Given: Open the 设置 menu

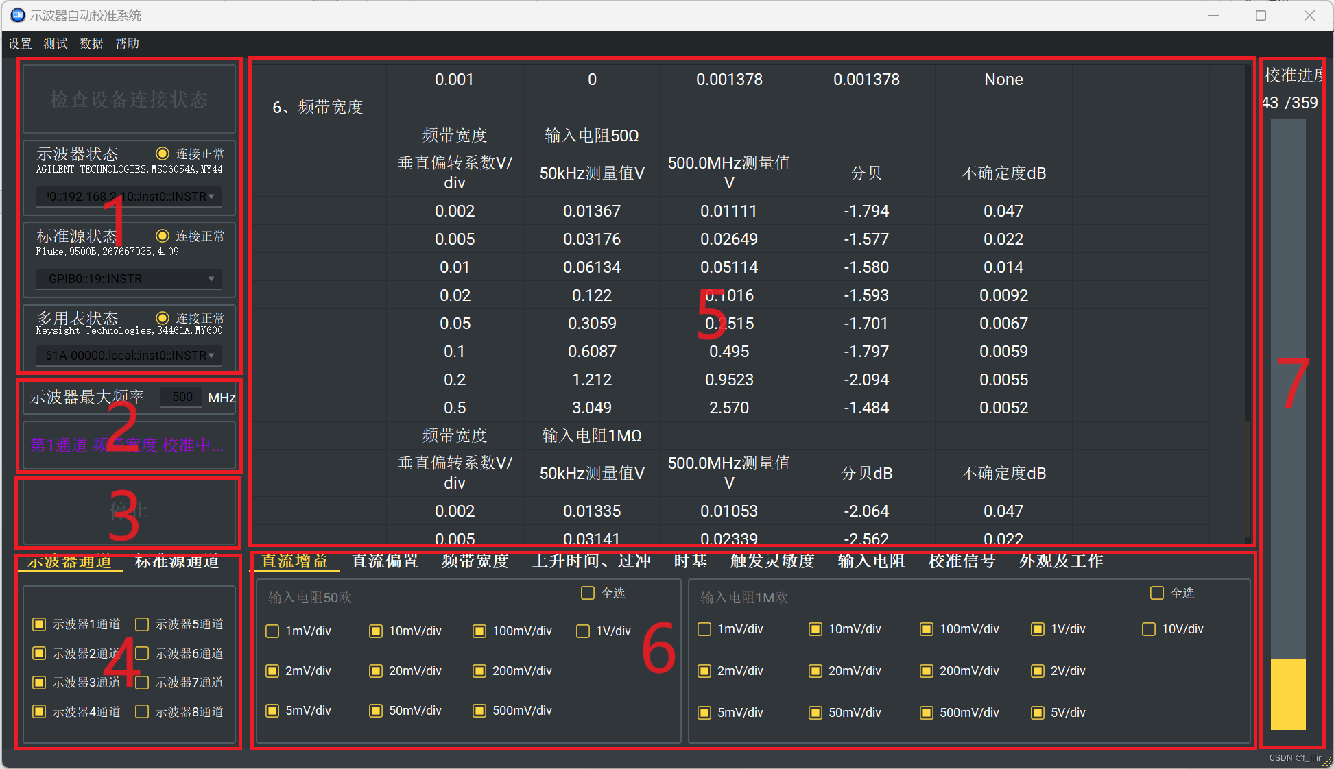Looking at the screenshot, I should 20,43.
